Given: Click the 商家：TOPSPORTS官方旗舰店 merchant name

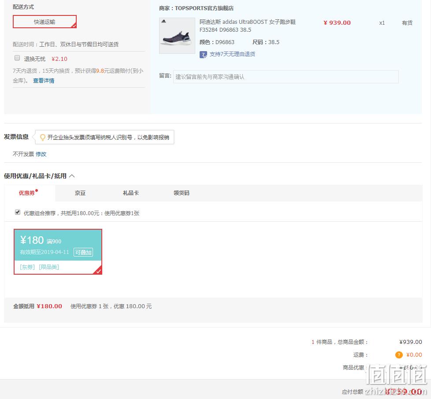Looking at the screenshot, I should tap(196, 8).
